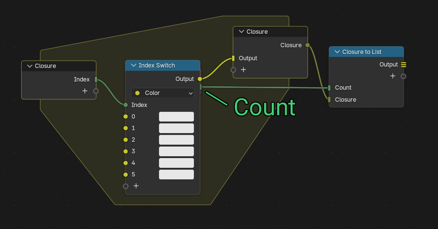This screenshot has width=438, height=229.
Task: Click the yellow socket for item 5
Action: (x=126, y=175)
